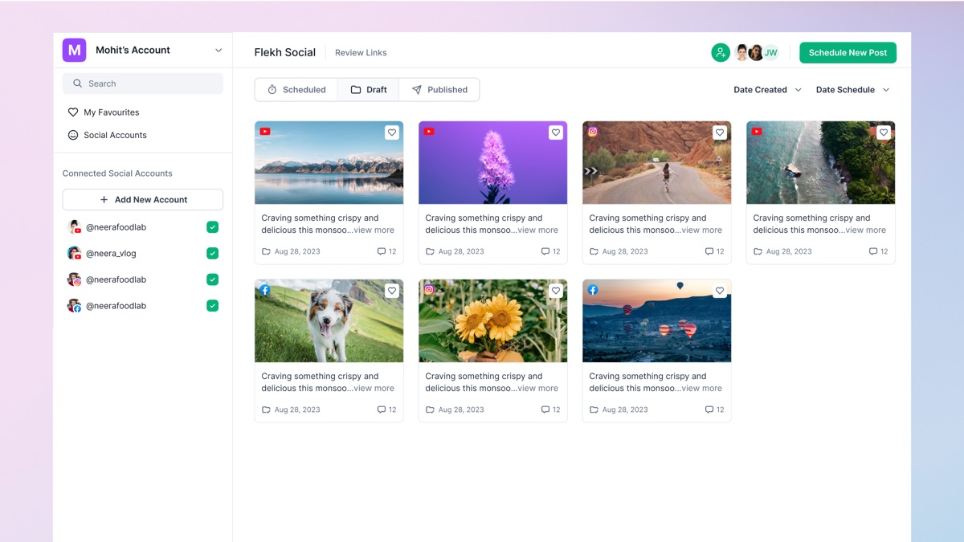Click YouTube icon on mountain lake post
Screen dimensions: 964x542
pos(265,132)
